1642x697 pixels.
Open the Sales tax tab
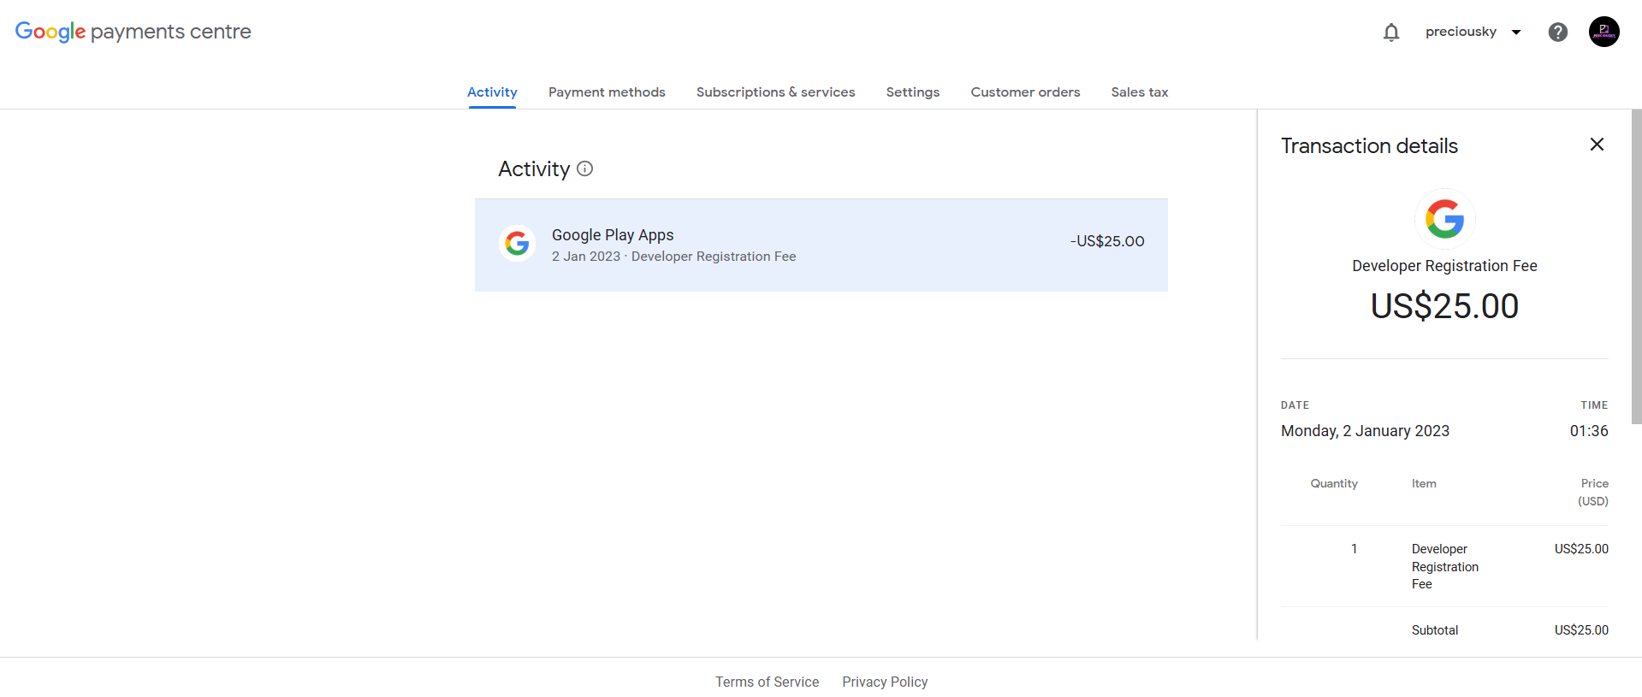pos(1139,92)
